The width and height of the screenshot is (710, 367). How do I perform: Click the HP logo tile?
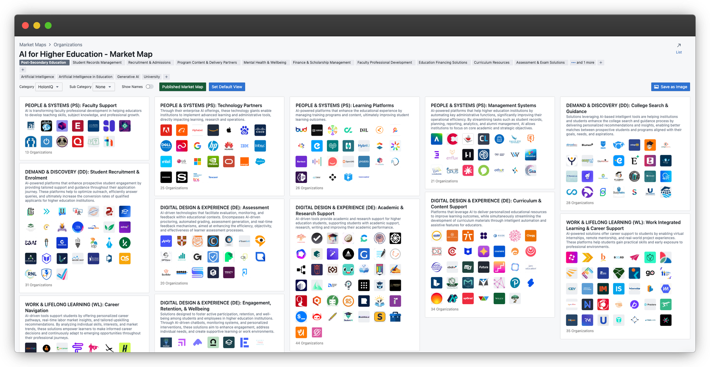point(213,146)
